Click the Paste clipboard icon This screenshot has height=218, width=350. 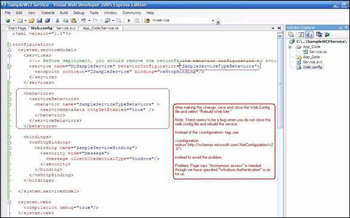pos(73,20)
